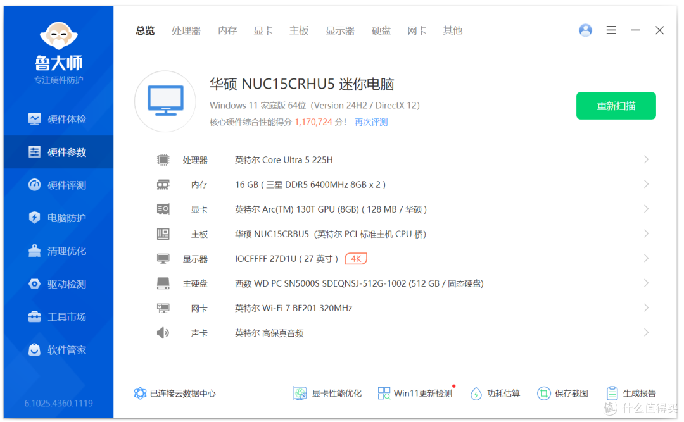
Task: Open 清理优化 sidebar item
Action: pos(58,251)
